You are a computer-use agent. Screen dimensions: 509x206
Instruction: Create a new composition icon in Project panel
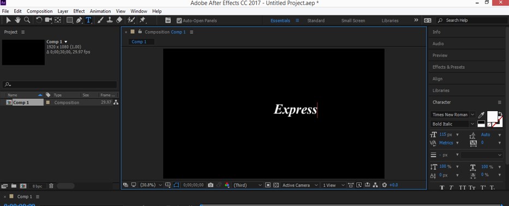tap(23, 186)
